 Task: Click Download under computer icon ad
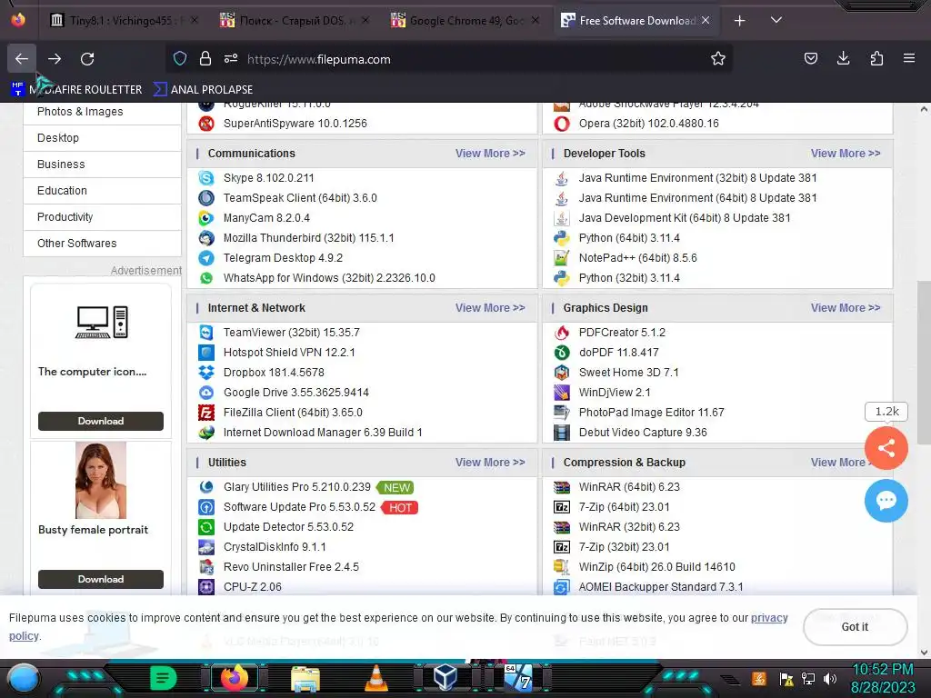pyautogui.click(x=101, y=421)
